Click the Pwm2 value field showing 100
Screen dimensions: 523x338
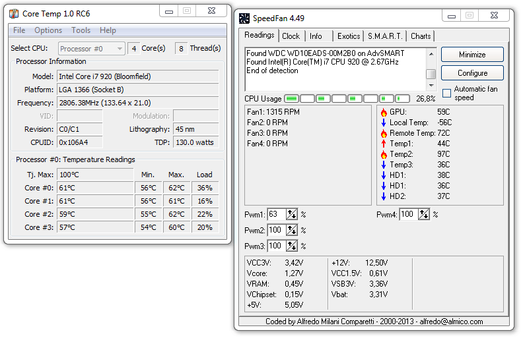tap(277, 230)
